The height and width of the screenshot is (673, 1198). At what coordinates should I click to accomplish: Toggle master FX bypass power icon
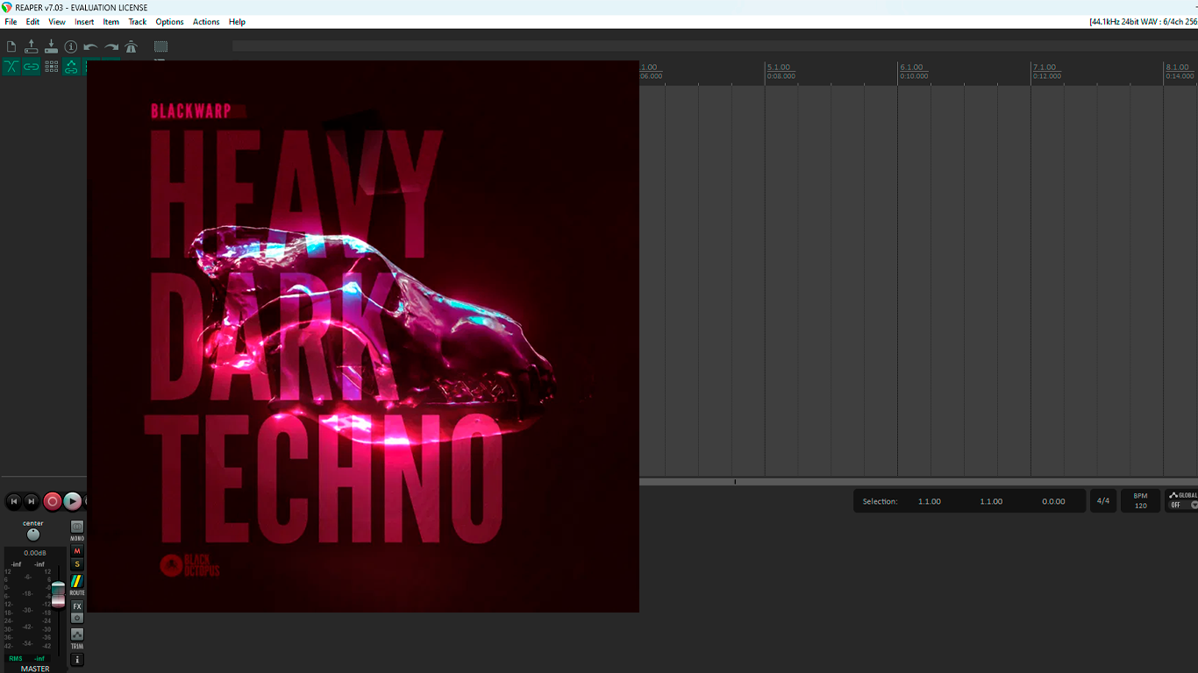[x=77, y=618]
